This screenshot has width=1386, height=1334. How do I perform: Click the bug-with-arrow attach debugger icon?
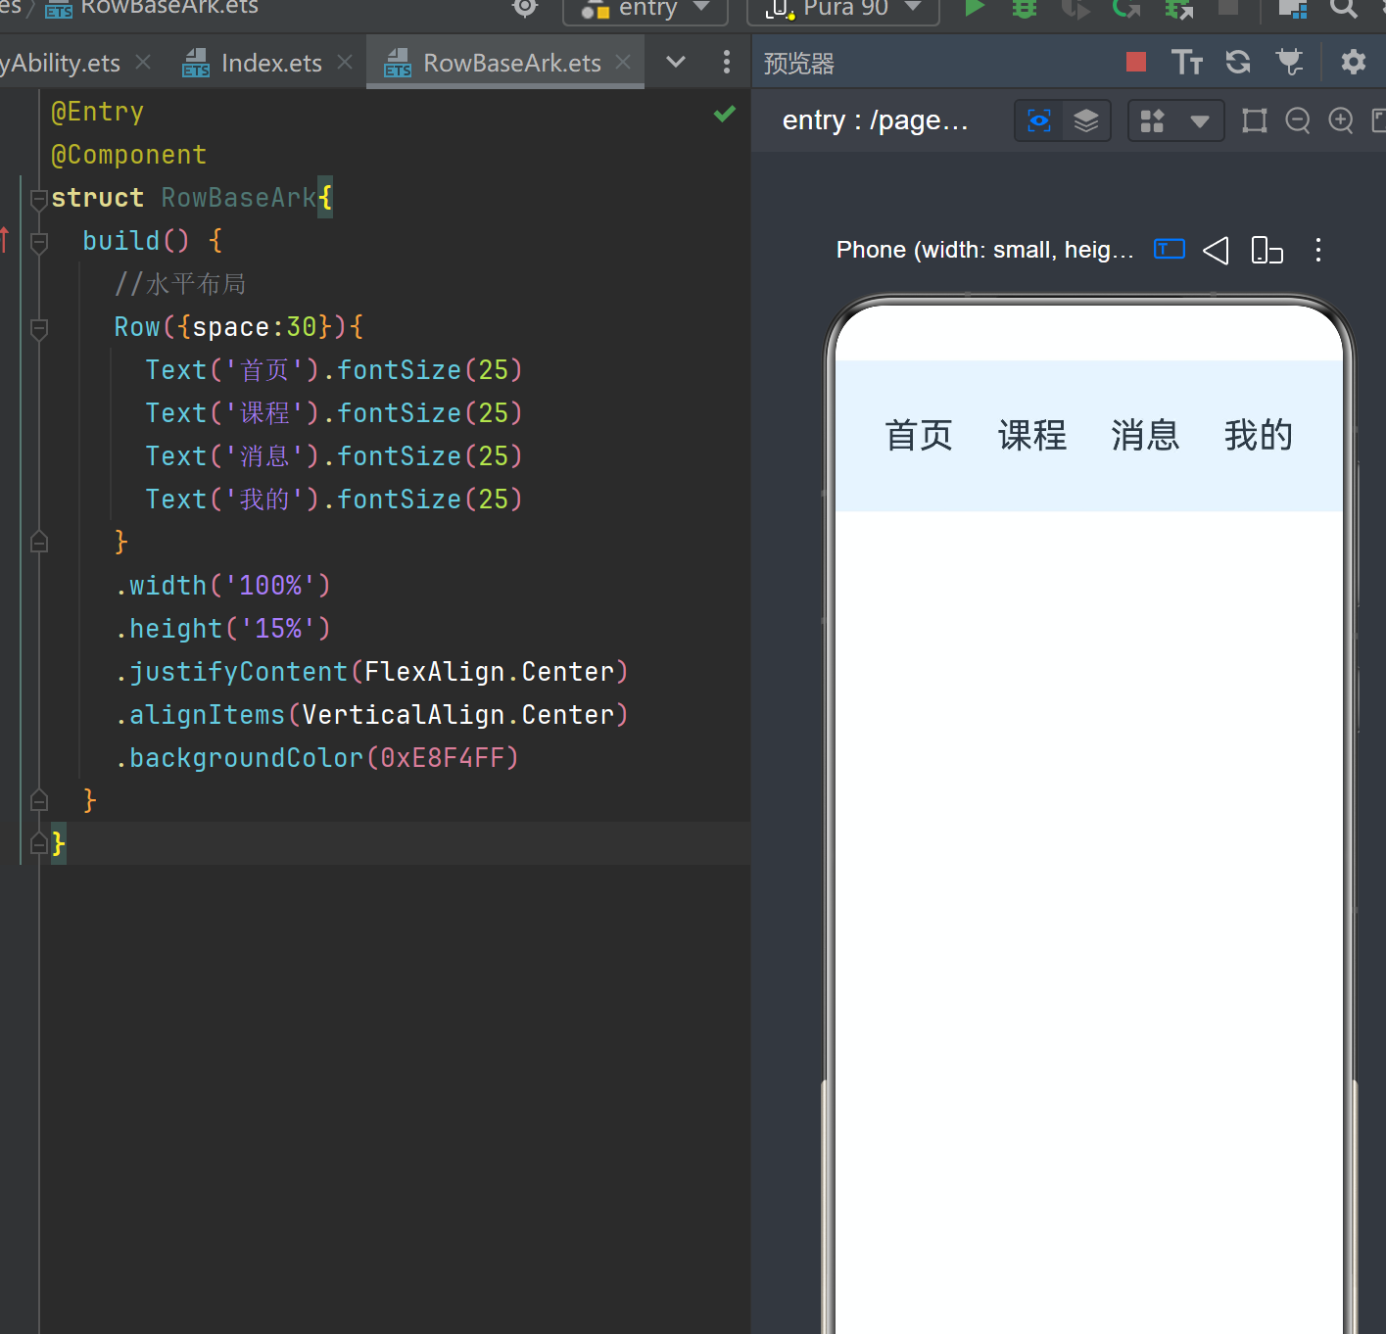pos(1178,8)
